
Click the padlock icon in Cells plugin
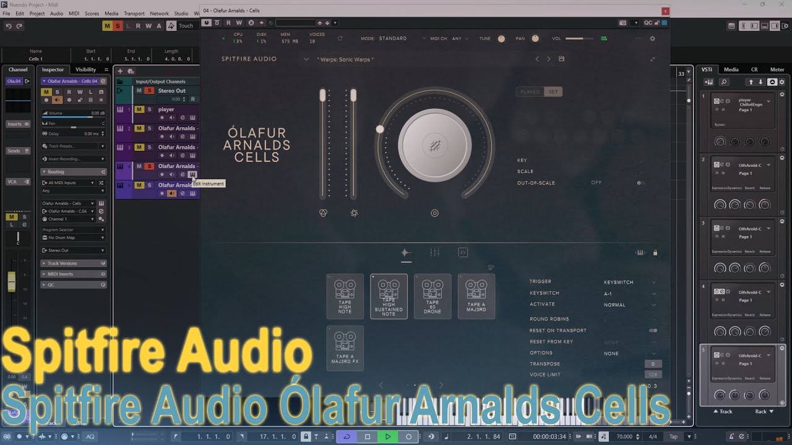coord(655,252)
